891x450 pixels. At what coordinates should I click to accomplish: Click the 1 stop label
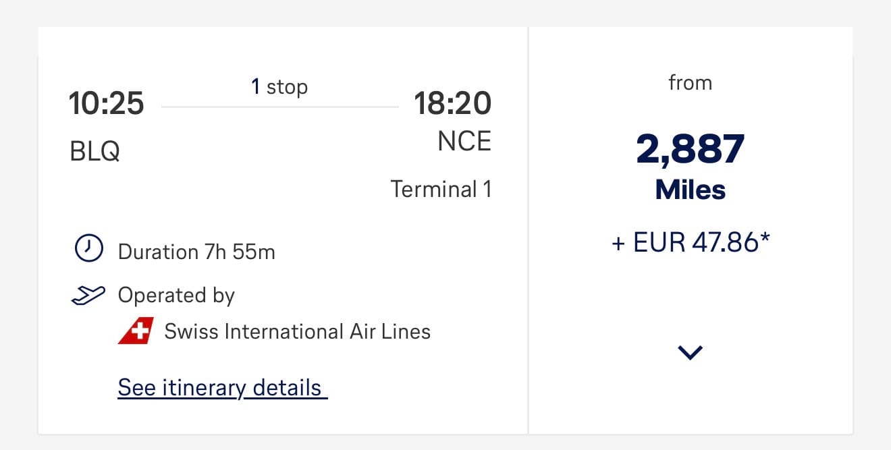[x=279, y=87]
